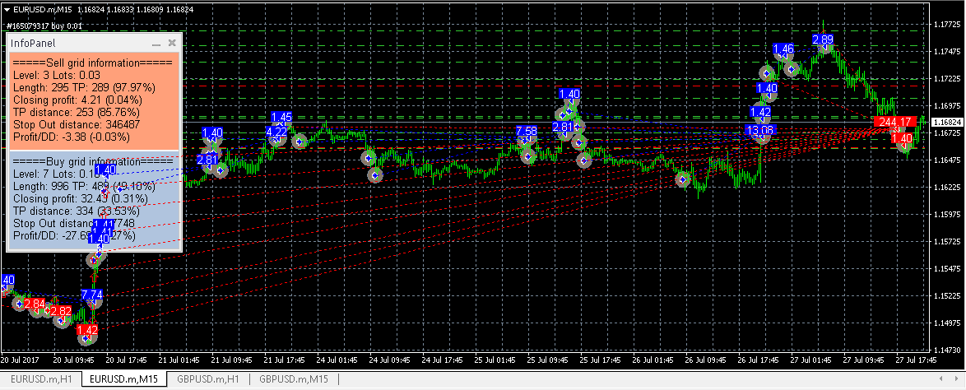Click 'Closing profit: 32.43 (0.31%)' line
The image size is (966, 390).
point(80,198)
